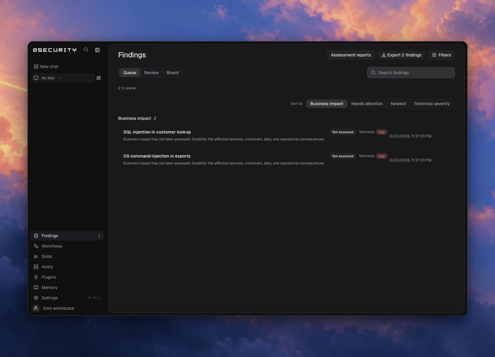Open Skills from the sidebar

point(67,257)
